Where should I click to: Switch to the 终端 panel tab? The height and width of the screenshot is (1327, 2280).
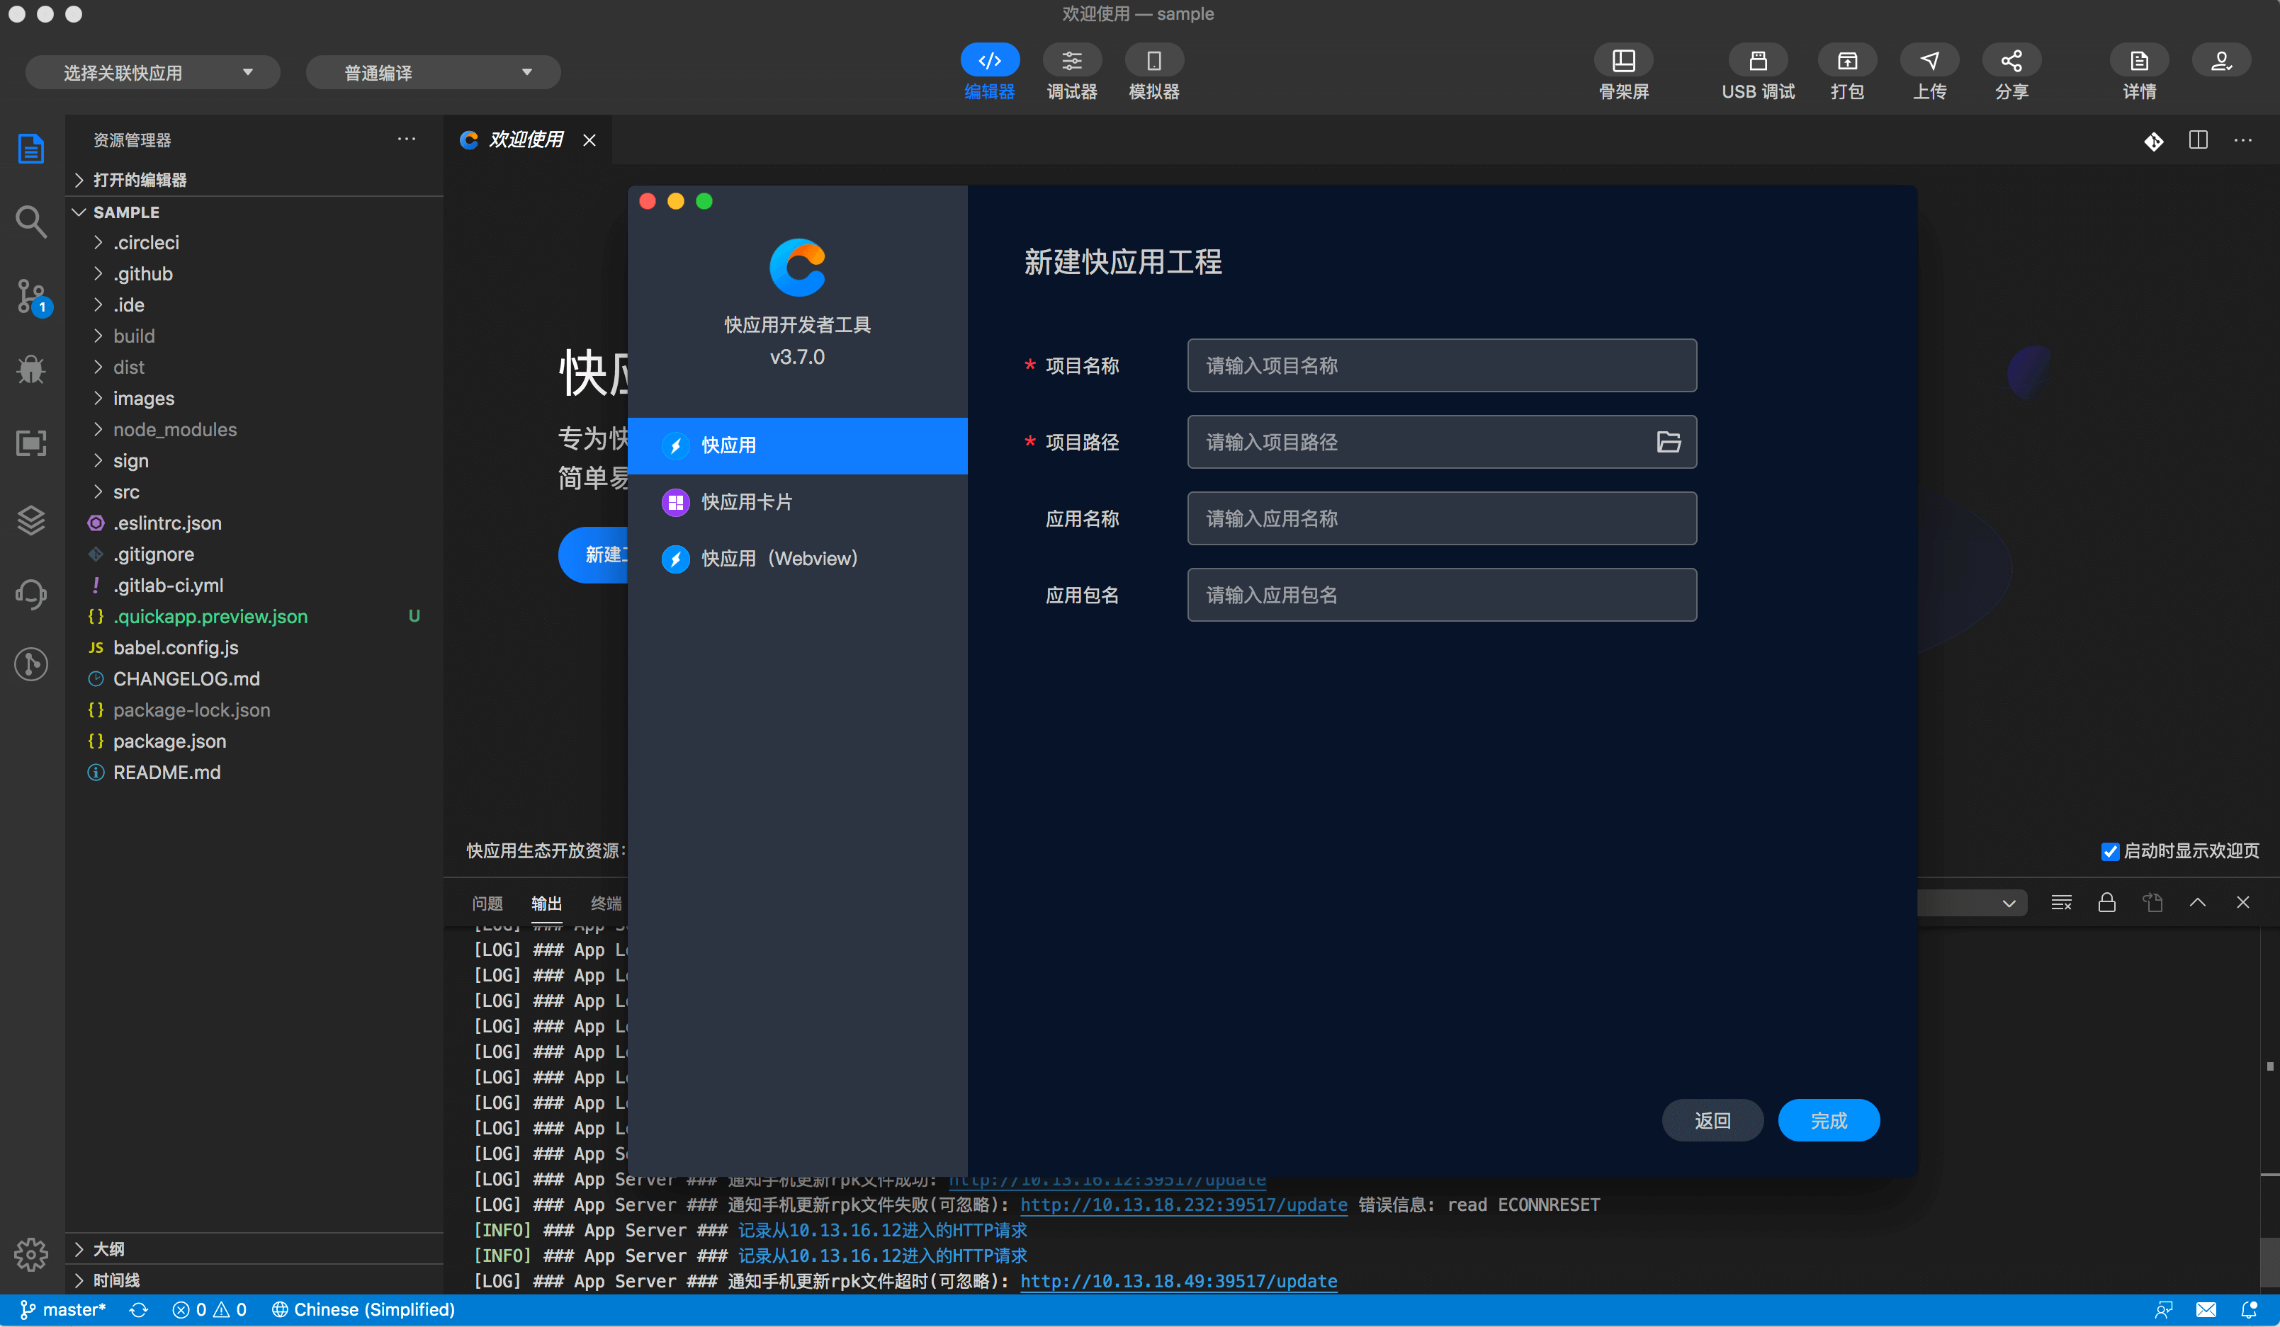pyautogui.click(x=605, y=903)
